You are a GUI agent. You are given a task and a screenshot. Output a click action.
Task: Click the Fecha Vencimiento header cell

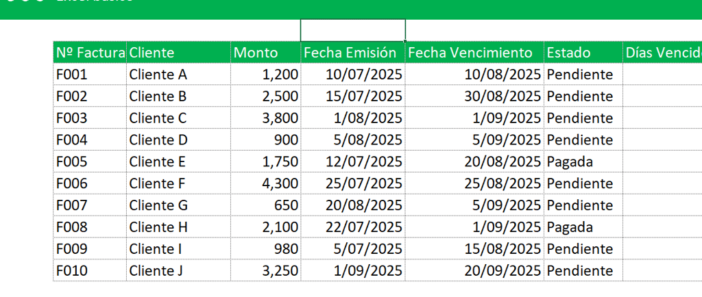[x=474, y=53]
